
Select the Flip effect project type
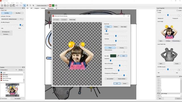click(18, 13)
